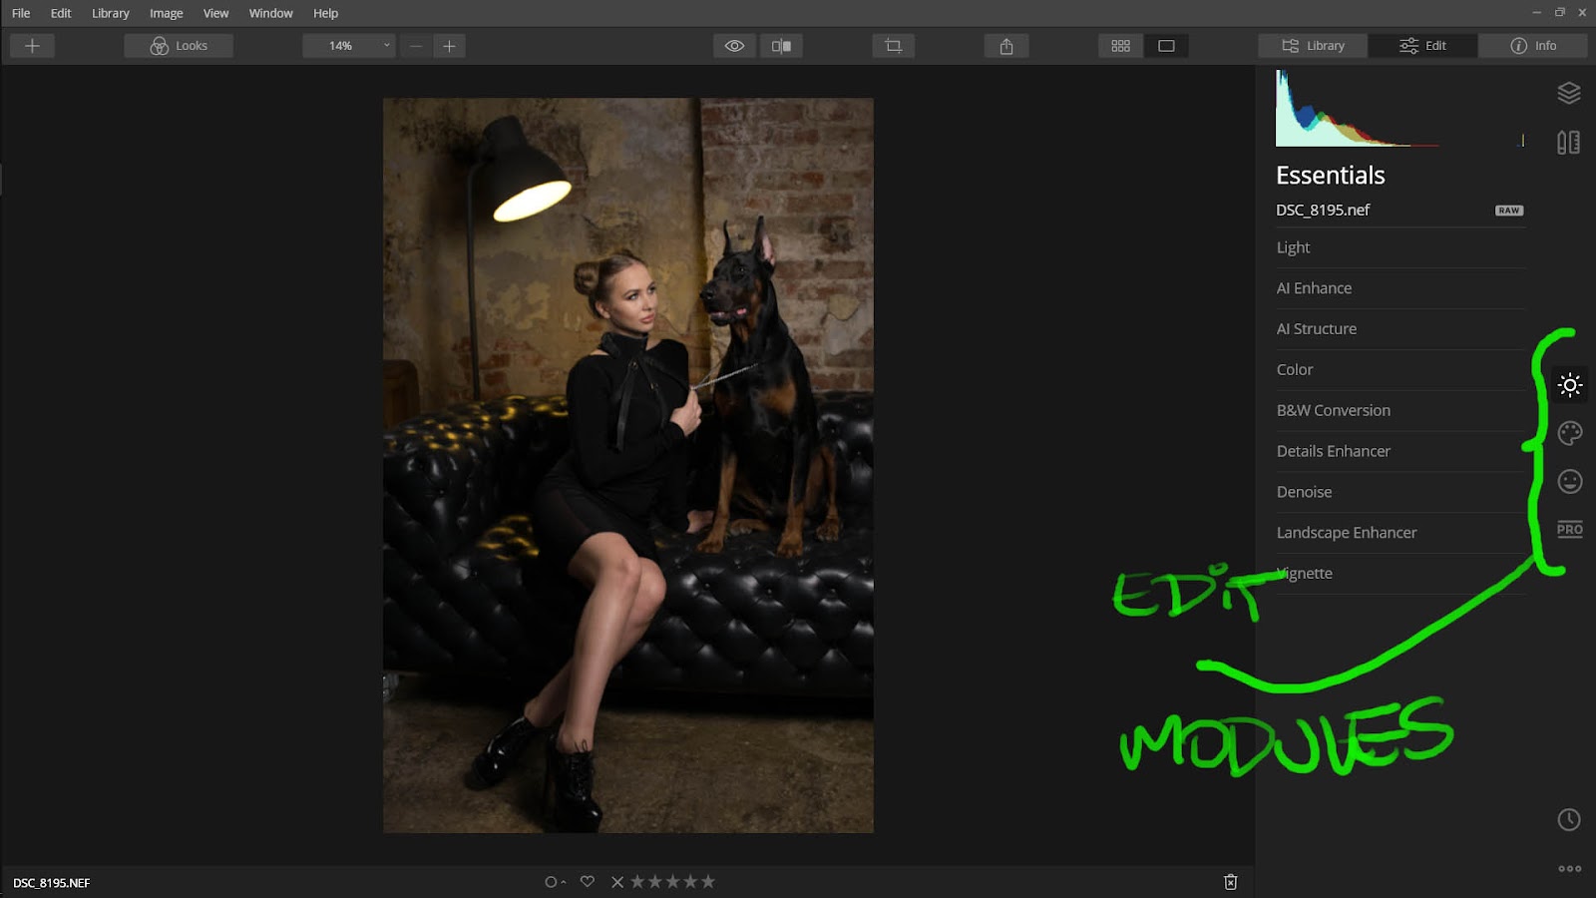Open the Help menu
Viewport: 1596px width, 898px height.
pyautogui.click(x=326, y=13)
